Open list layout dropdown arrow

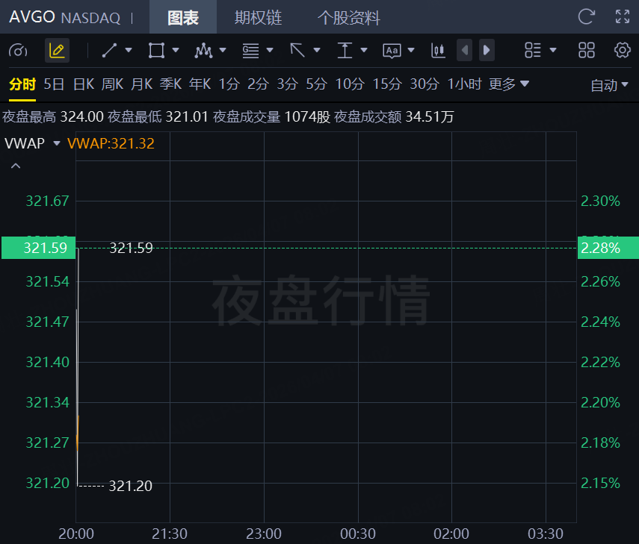[x=553, y=50]
